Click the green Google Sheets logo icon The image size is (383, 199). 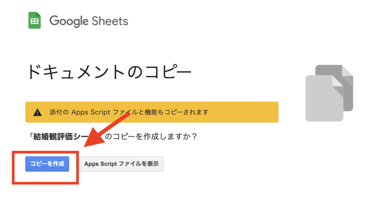pyautogui.click(x=34, y=21)
